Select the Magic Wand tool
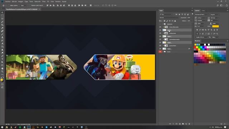 click(2, 21)
